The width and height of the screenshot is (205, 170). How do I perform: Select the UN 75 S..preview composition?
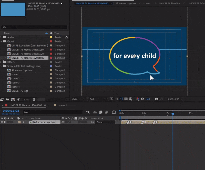click(x=30, y=46)
